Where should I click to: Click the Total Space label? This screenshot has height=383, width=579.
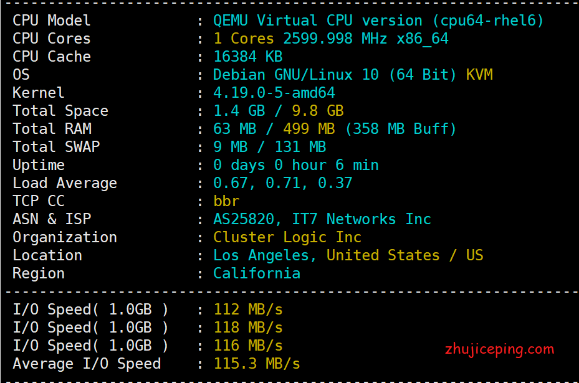[x=60, y=111]
